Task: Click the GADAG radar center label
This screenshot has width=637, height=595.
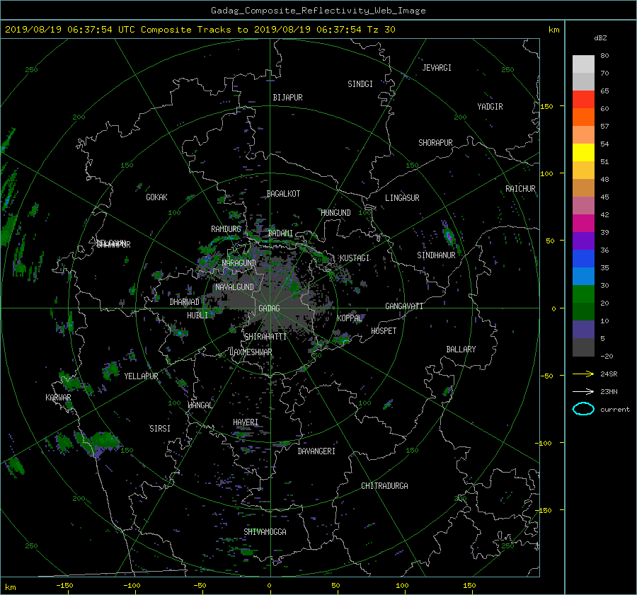Action: point(270,308)
